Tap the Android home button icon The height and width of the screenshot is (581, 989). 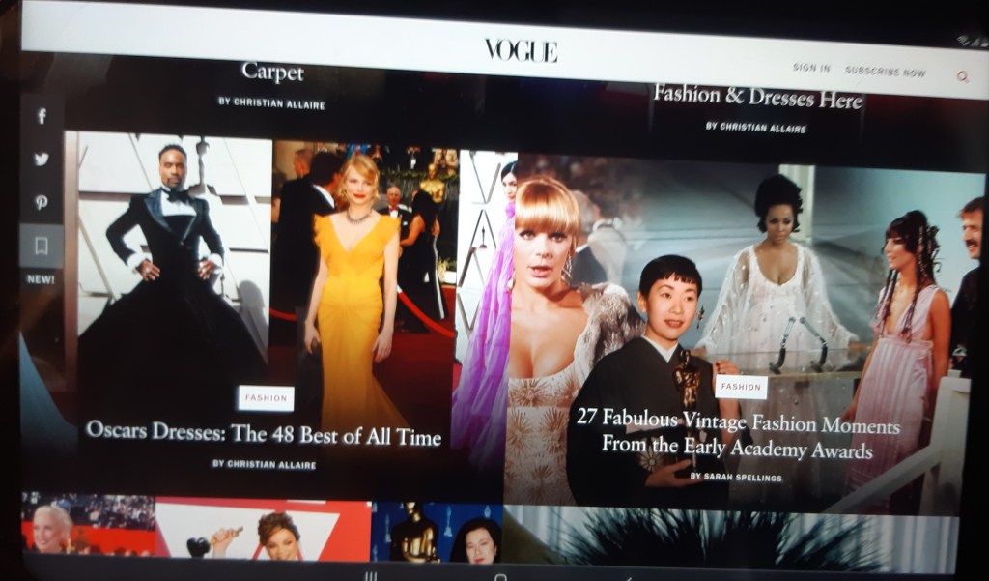click(500, 577)
